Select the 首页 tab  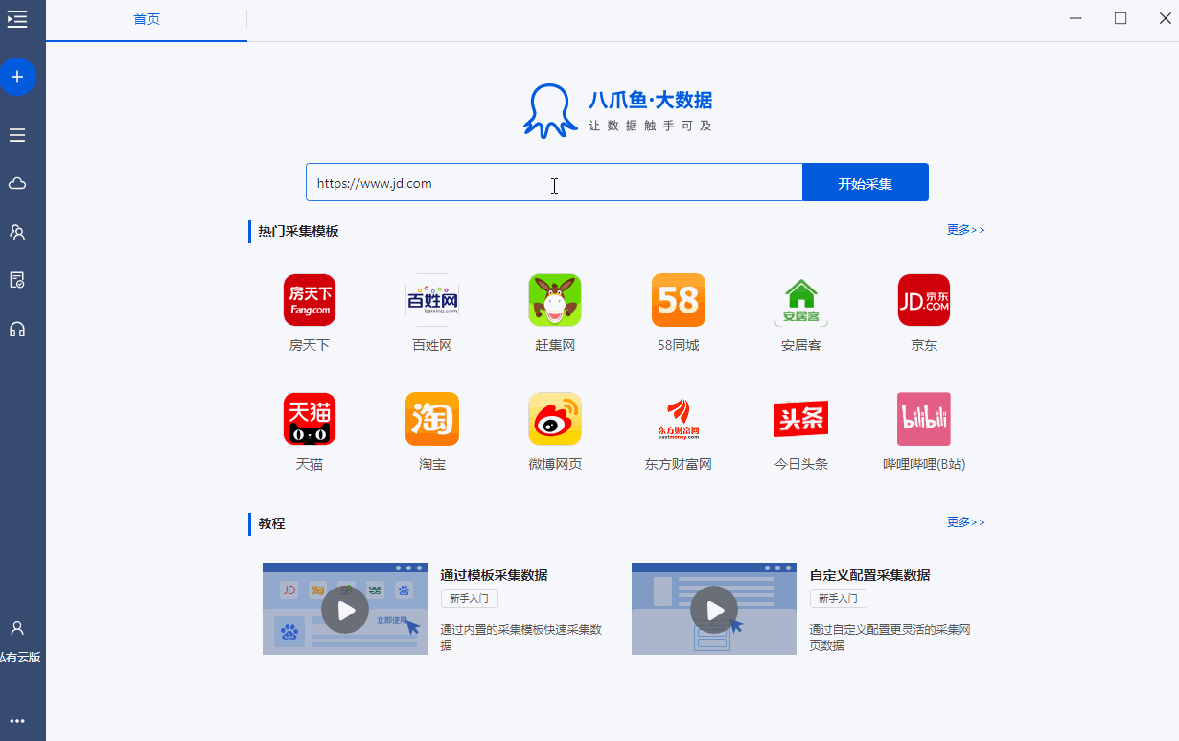[x=147, y=20]
